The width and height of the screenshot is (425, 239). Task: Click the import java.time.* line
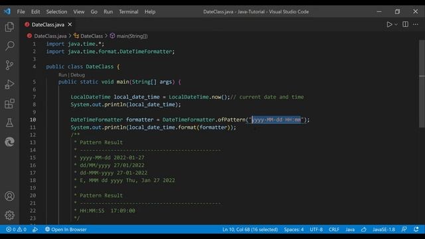[75, 44]
